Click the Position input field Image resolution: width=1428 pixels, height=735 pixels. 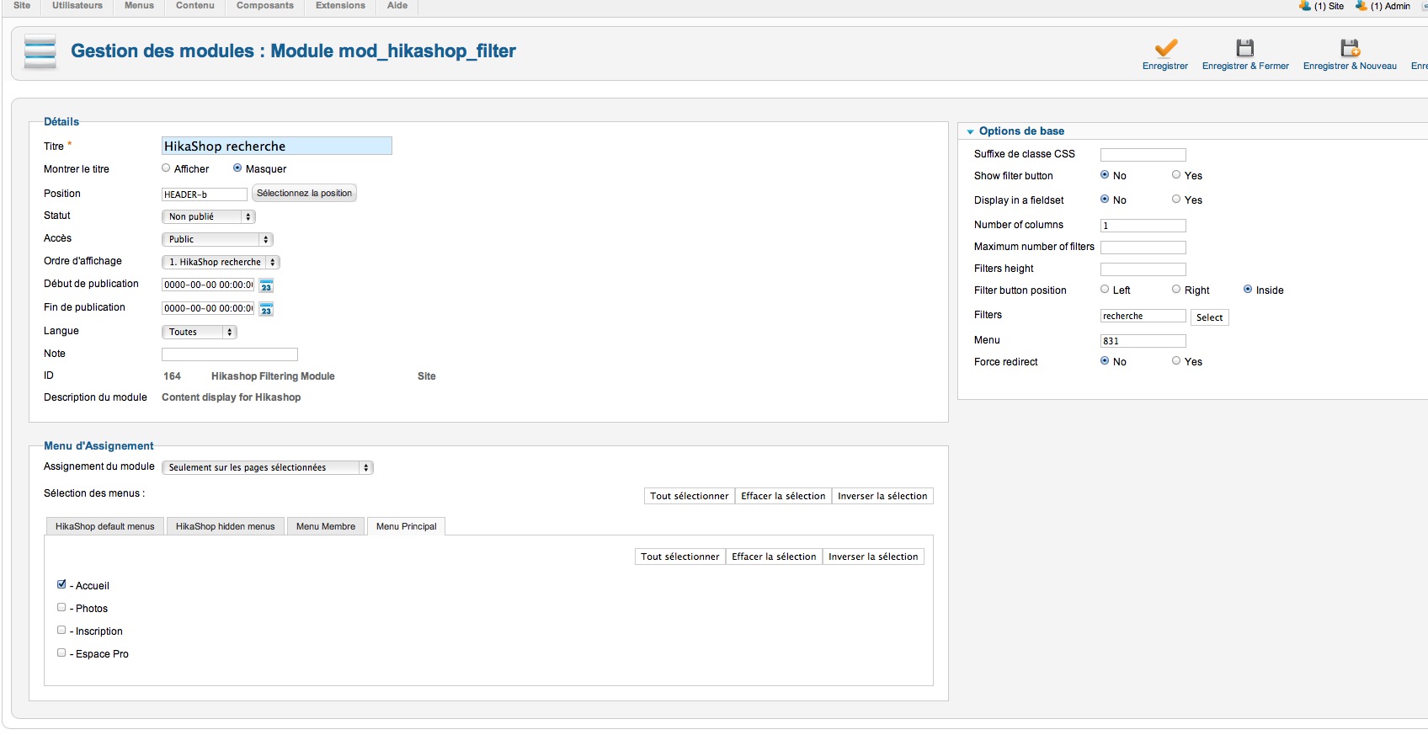click(205, 194)
